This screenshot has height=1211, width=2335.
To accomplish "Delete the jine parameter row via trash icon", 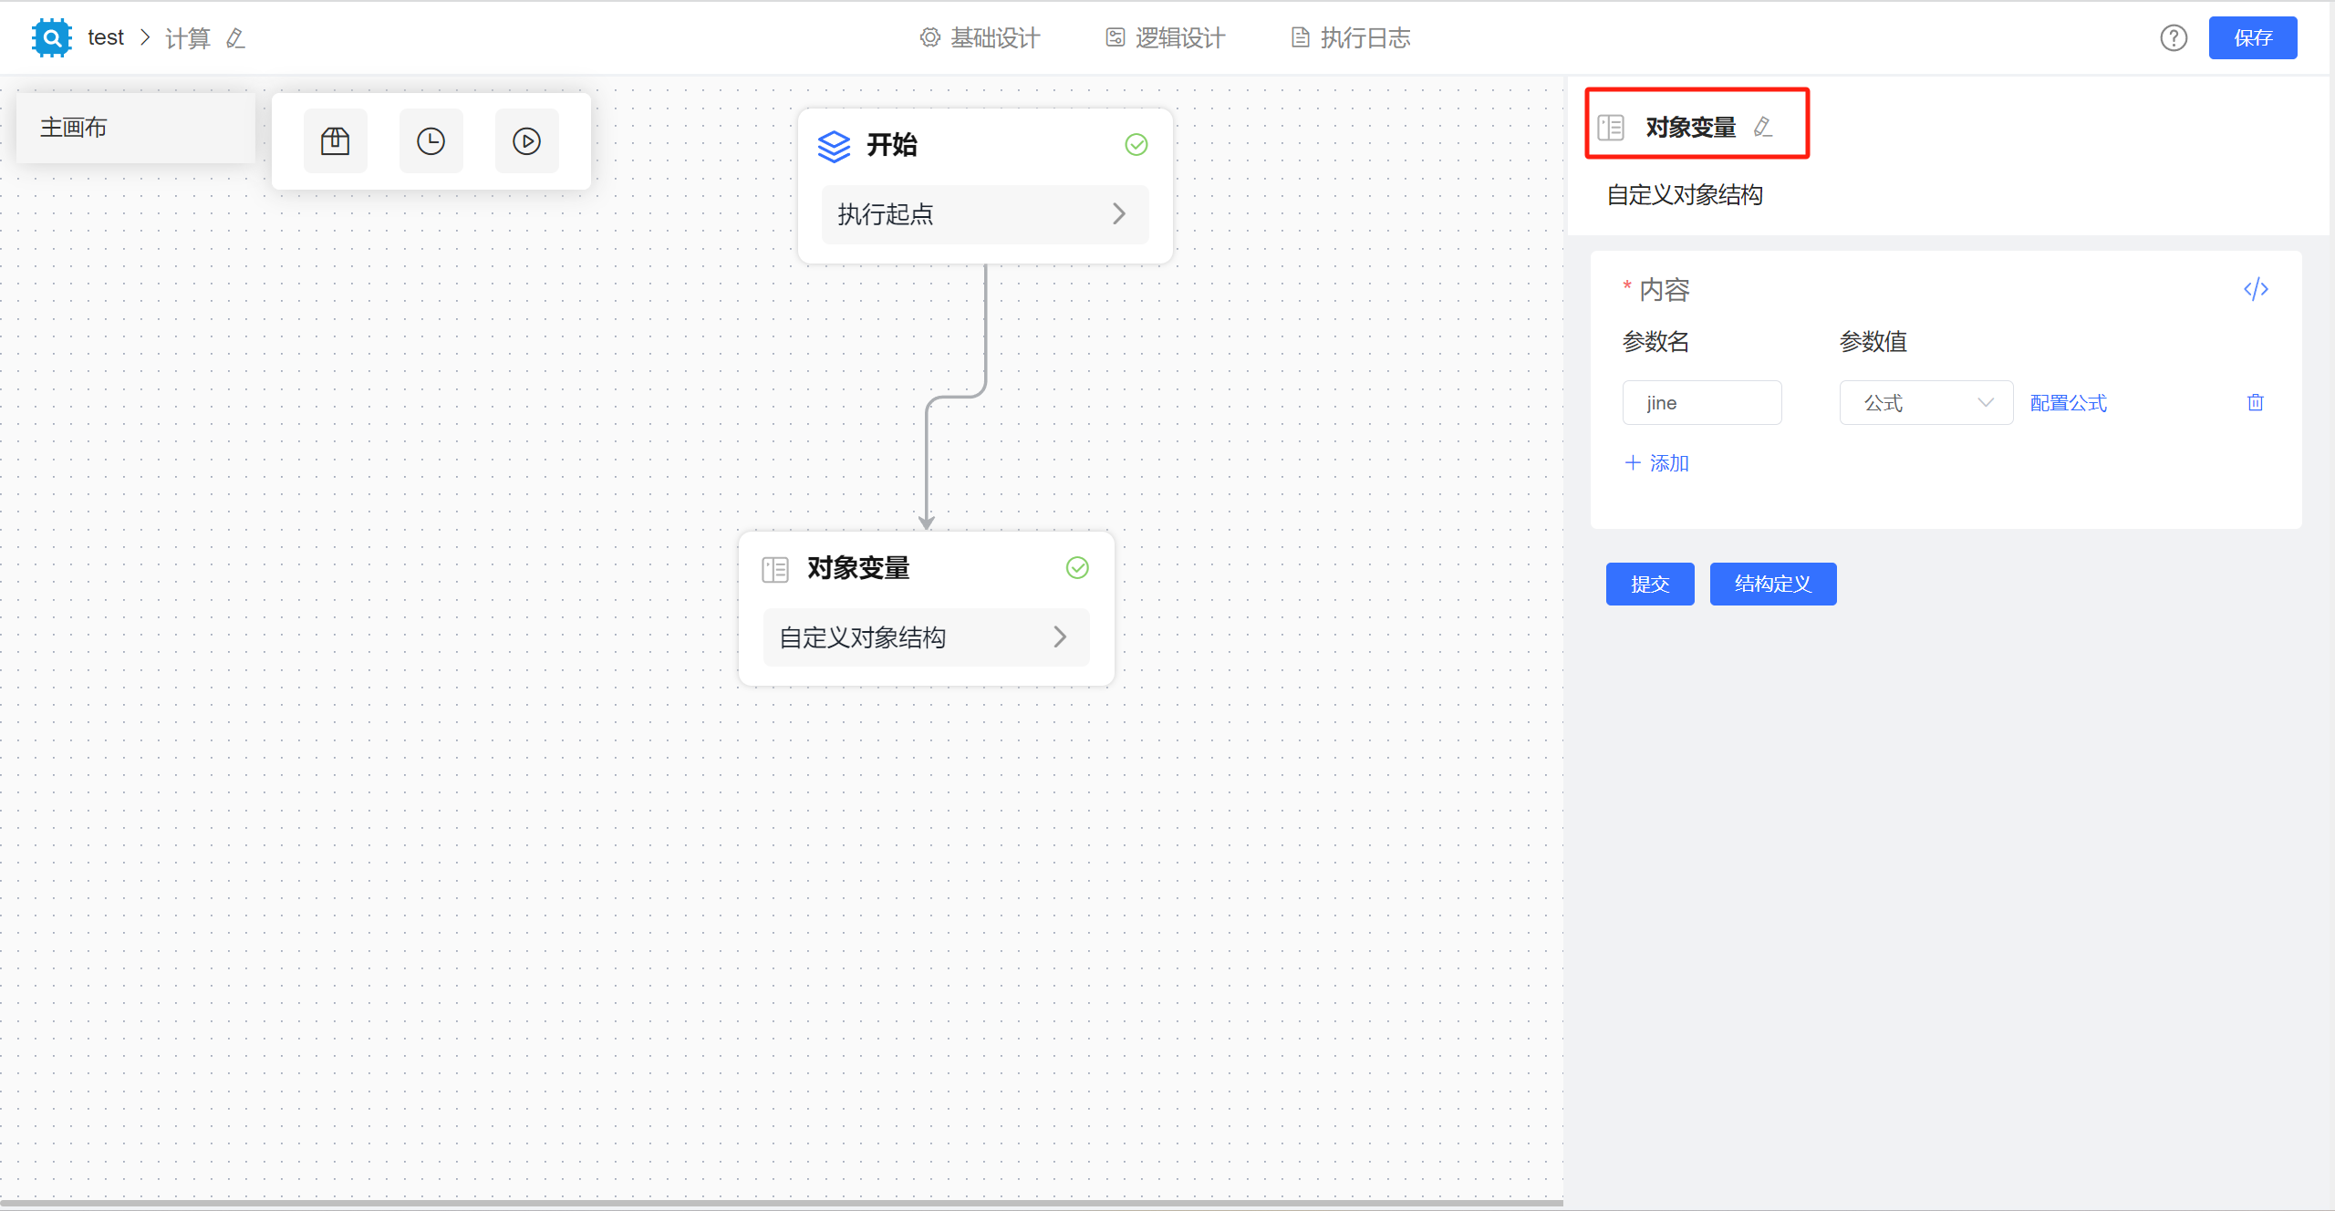I will [2255, 402].
